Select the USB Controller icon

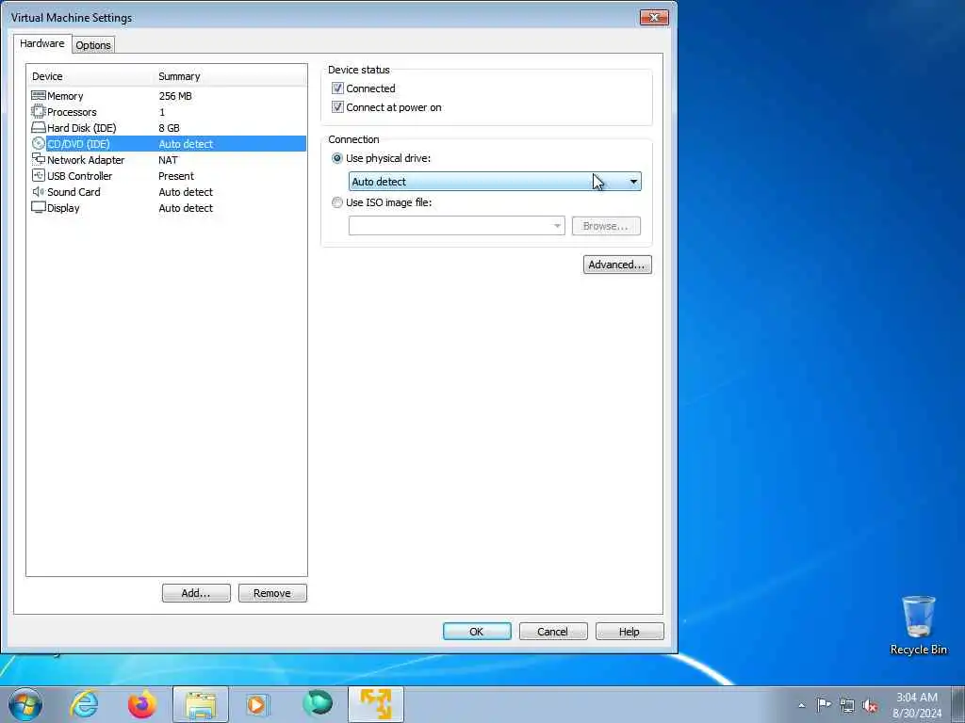pyautogui.click(x=38, y=176)
